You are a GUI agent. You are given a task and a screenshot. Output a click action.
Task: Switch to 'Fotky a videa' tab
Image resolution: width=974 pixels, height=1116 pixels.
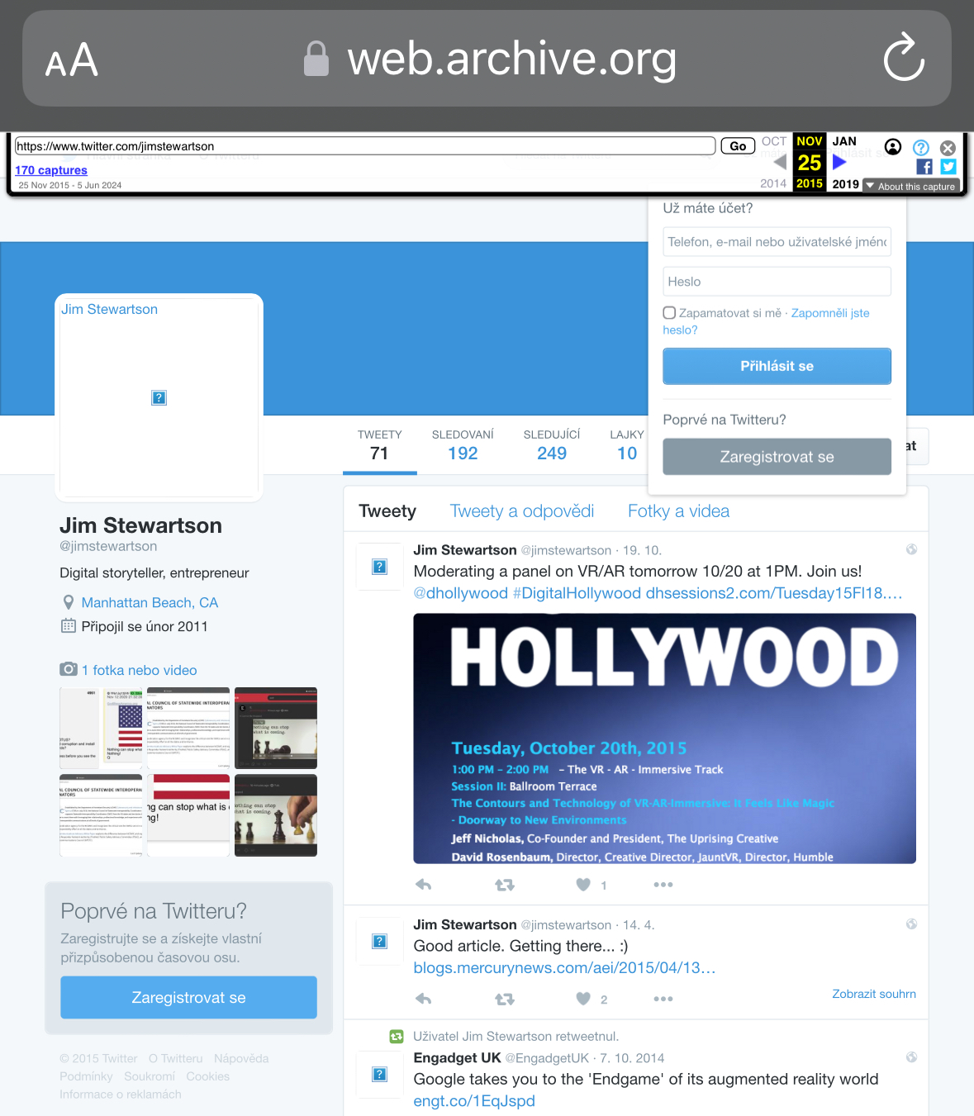(679, 511)
